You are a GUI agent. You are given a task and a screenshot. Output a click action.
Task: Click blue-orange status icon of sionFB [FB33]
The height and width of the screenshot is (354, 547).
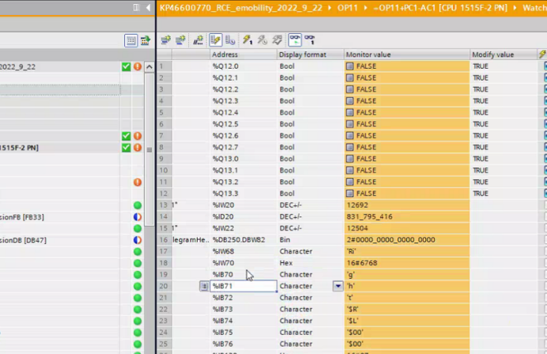tap(138, 217)
